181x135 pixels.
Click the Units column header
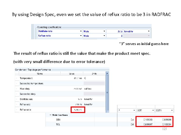tap(94, 73)
